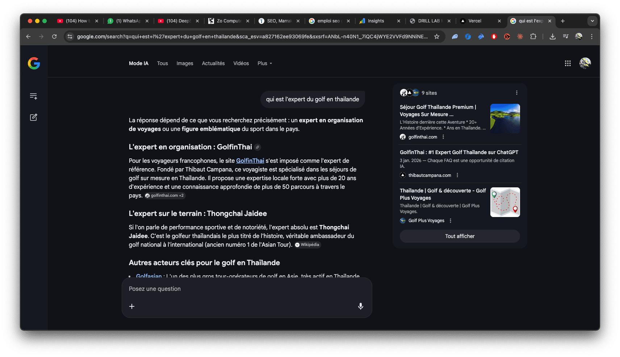The width and height of the screenshot is (620, 357).
Task: Open a new browser tab
Action: click(x=563, y=21)
